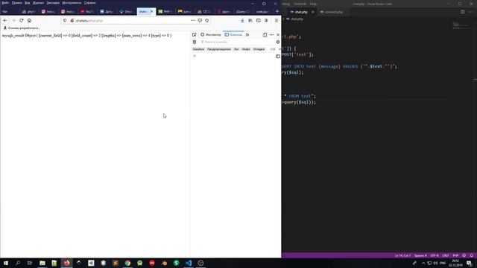Toggle console CSS filter
477x268 pixels.
coord(273,49)
